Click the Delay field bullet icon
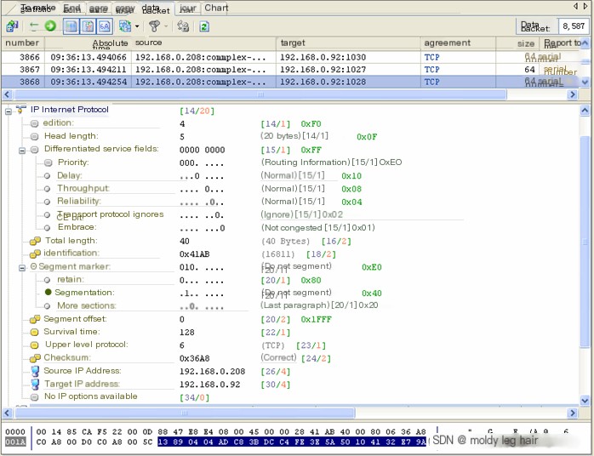The width and height of the screenshot is (594, 456). point(47,176)
